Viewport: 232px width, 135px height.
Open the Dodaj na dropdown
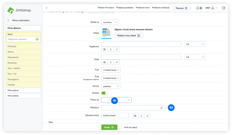[110, 22]
